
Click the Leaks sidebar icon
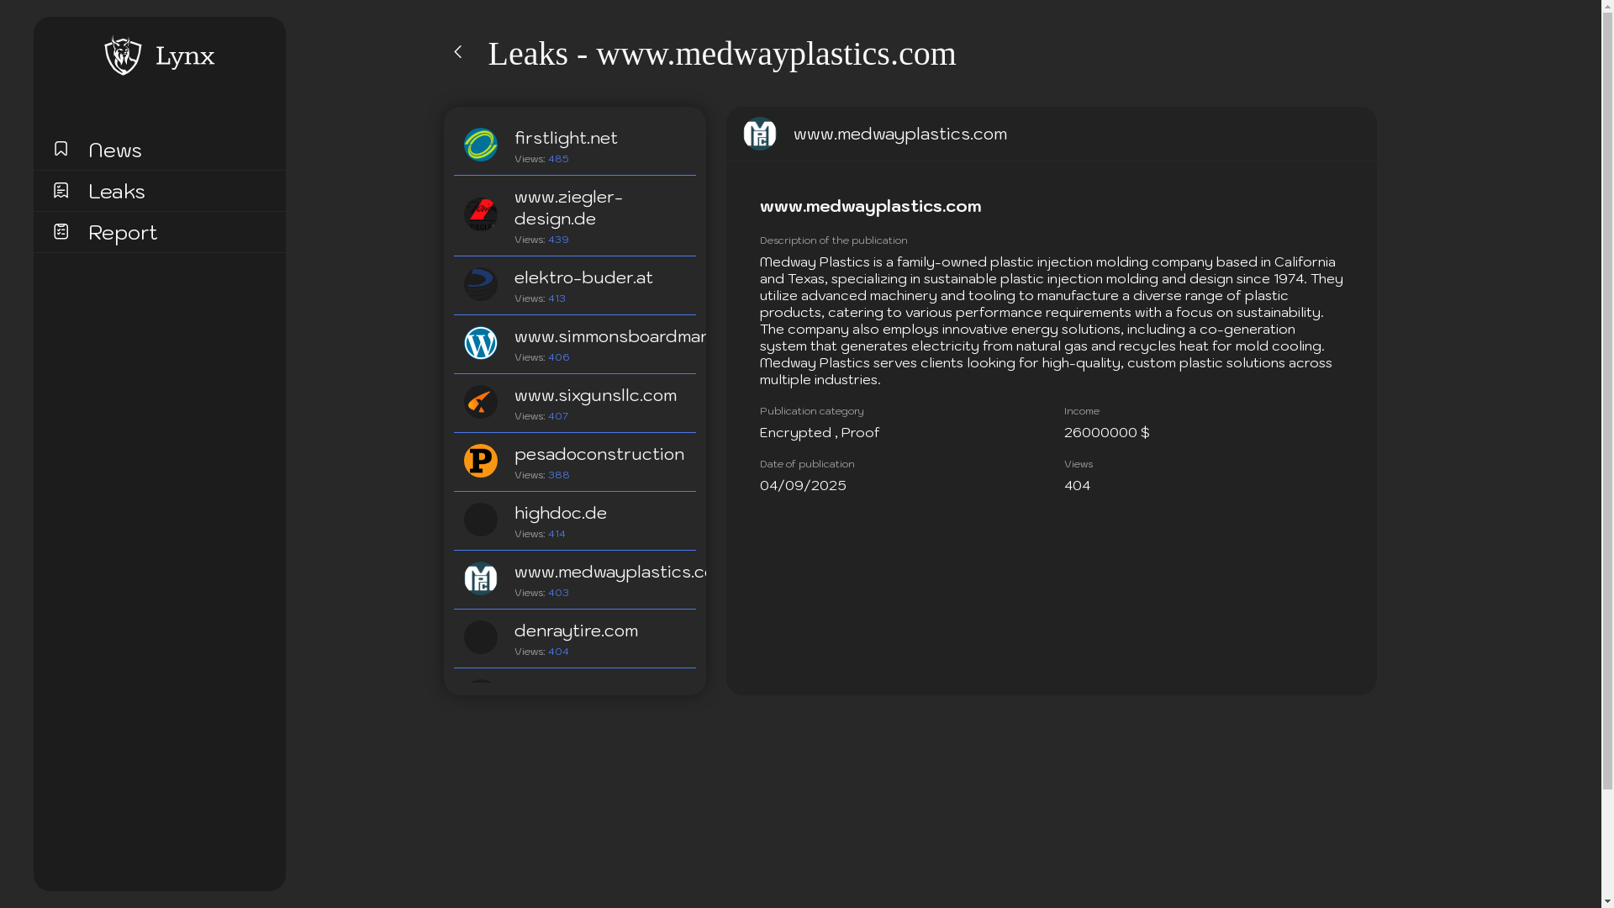[x=61, y=191]
